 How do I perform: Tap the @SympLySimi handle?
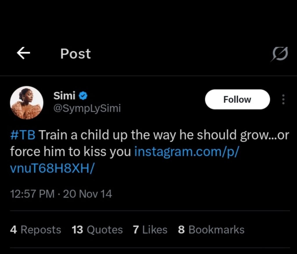coord(87,108)
